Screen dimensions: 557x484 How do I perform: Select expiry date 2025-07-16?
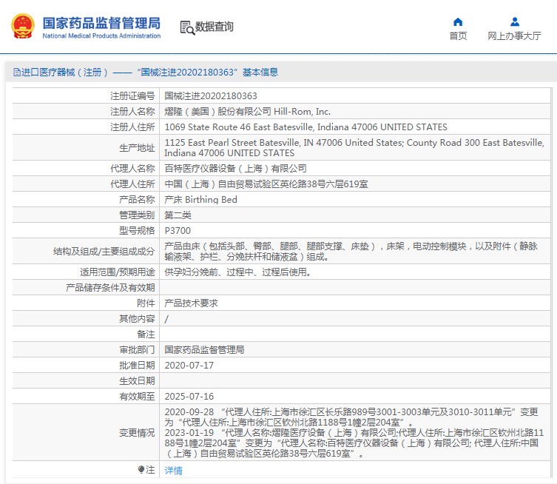pyautogui.click(x=189, y=396)
